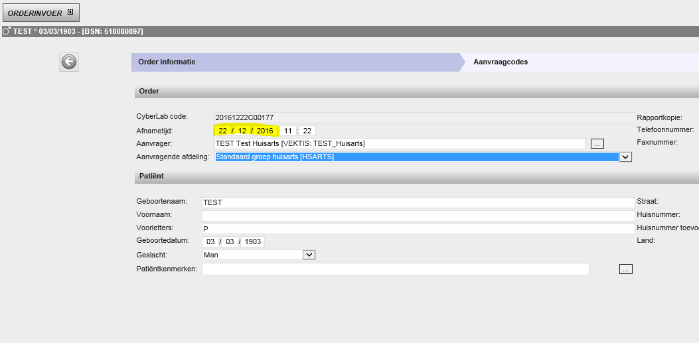
Task: Click the Geboortedatum year field showing 1903
Action: click(x=252, y=241)
